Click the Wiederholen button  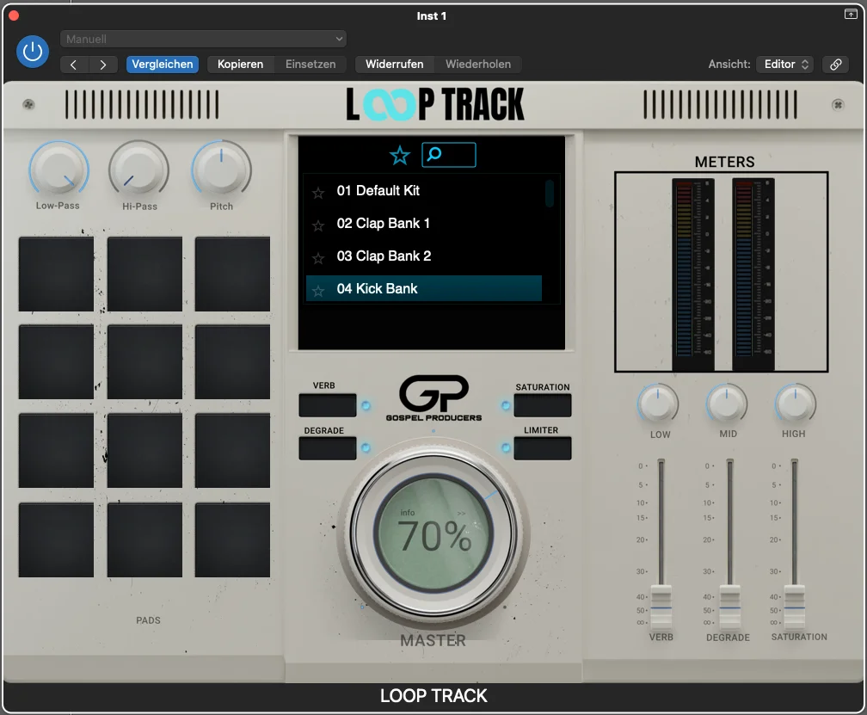[x=478, y=65]
